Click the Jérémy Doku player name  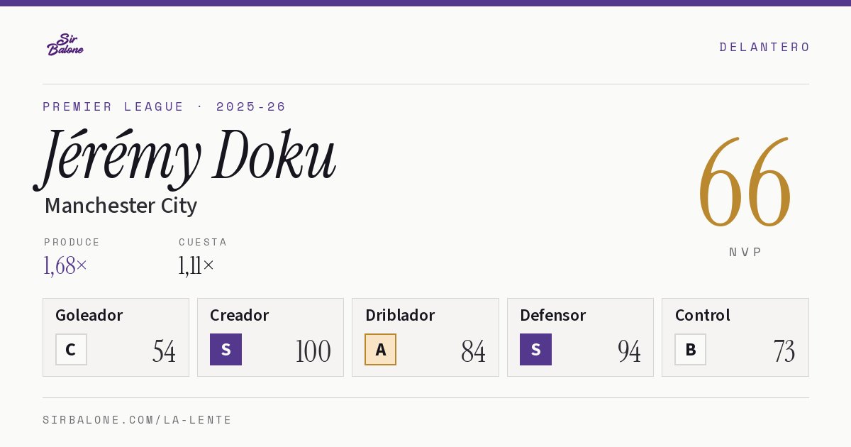186,156
